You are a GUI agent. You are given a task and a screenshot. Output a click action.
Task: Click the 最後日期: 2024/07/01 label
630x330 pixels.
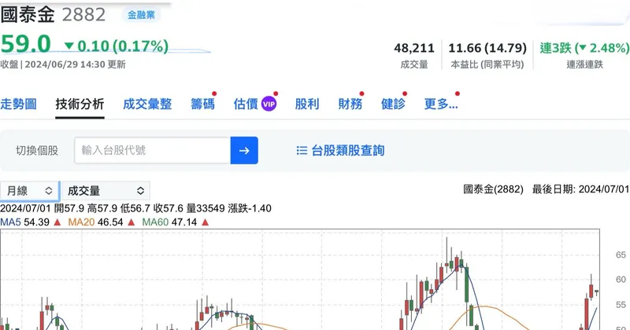pos(580,189)
